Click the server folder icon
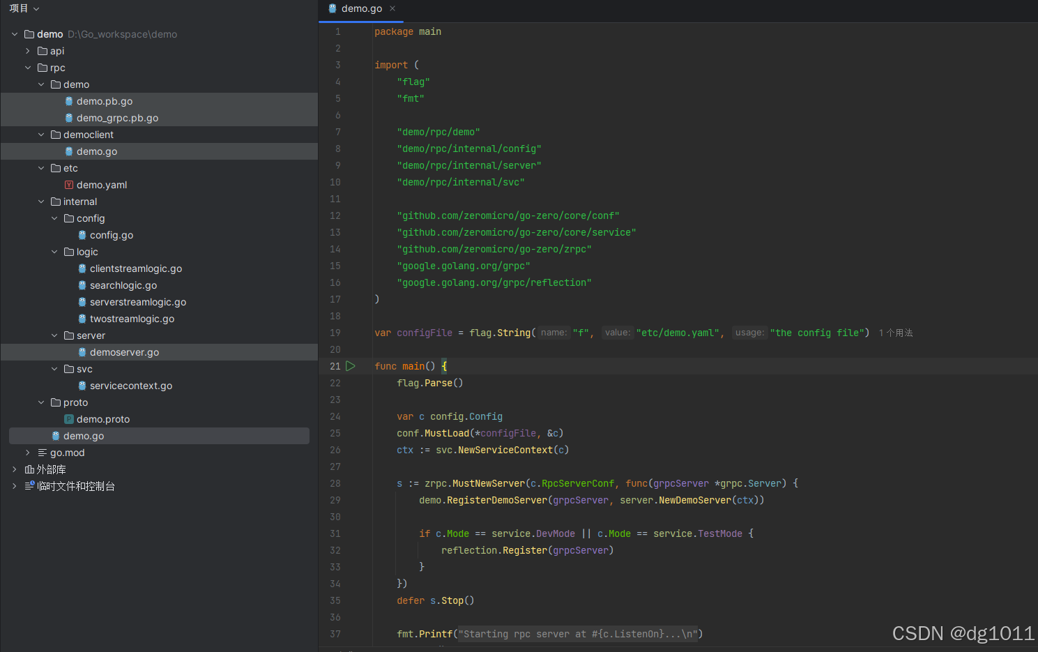Viewport: 1038px width, 652px height. (69, 335)
